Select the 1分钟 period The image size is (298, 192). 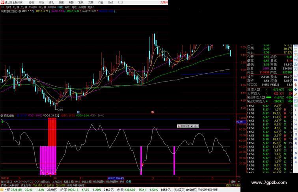pyautogui.click(x=16, y=7)
